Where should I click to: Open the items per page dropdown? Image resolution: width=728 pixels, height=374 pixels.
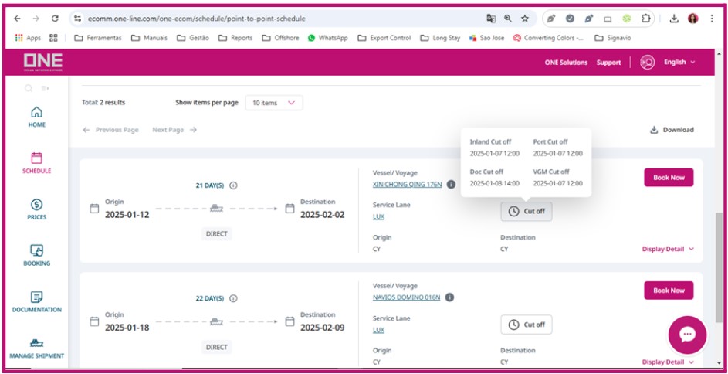tap(274, 103)
